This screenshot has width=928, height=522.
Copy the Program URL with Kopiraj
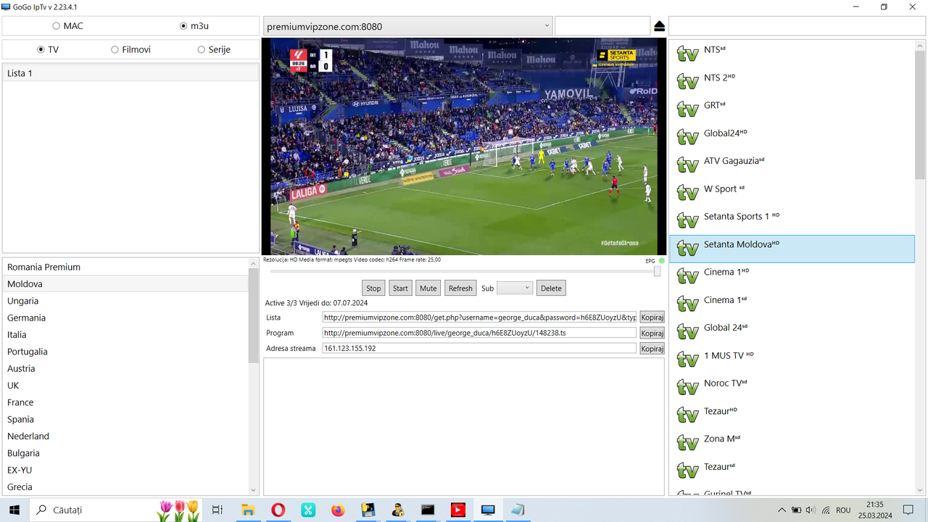652,333
